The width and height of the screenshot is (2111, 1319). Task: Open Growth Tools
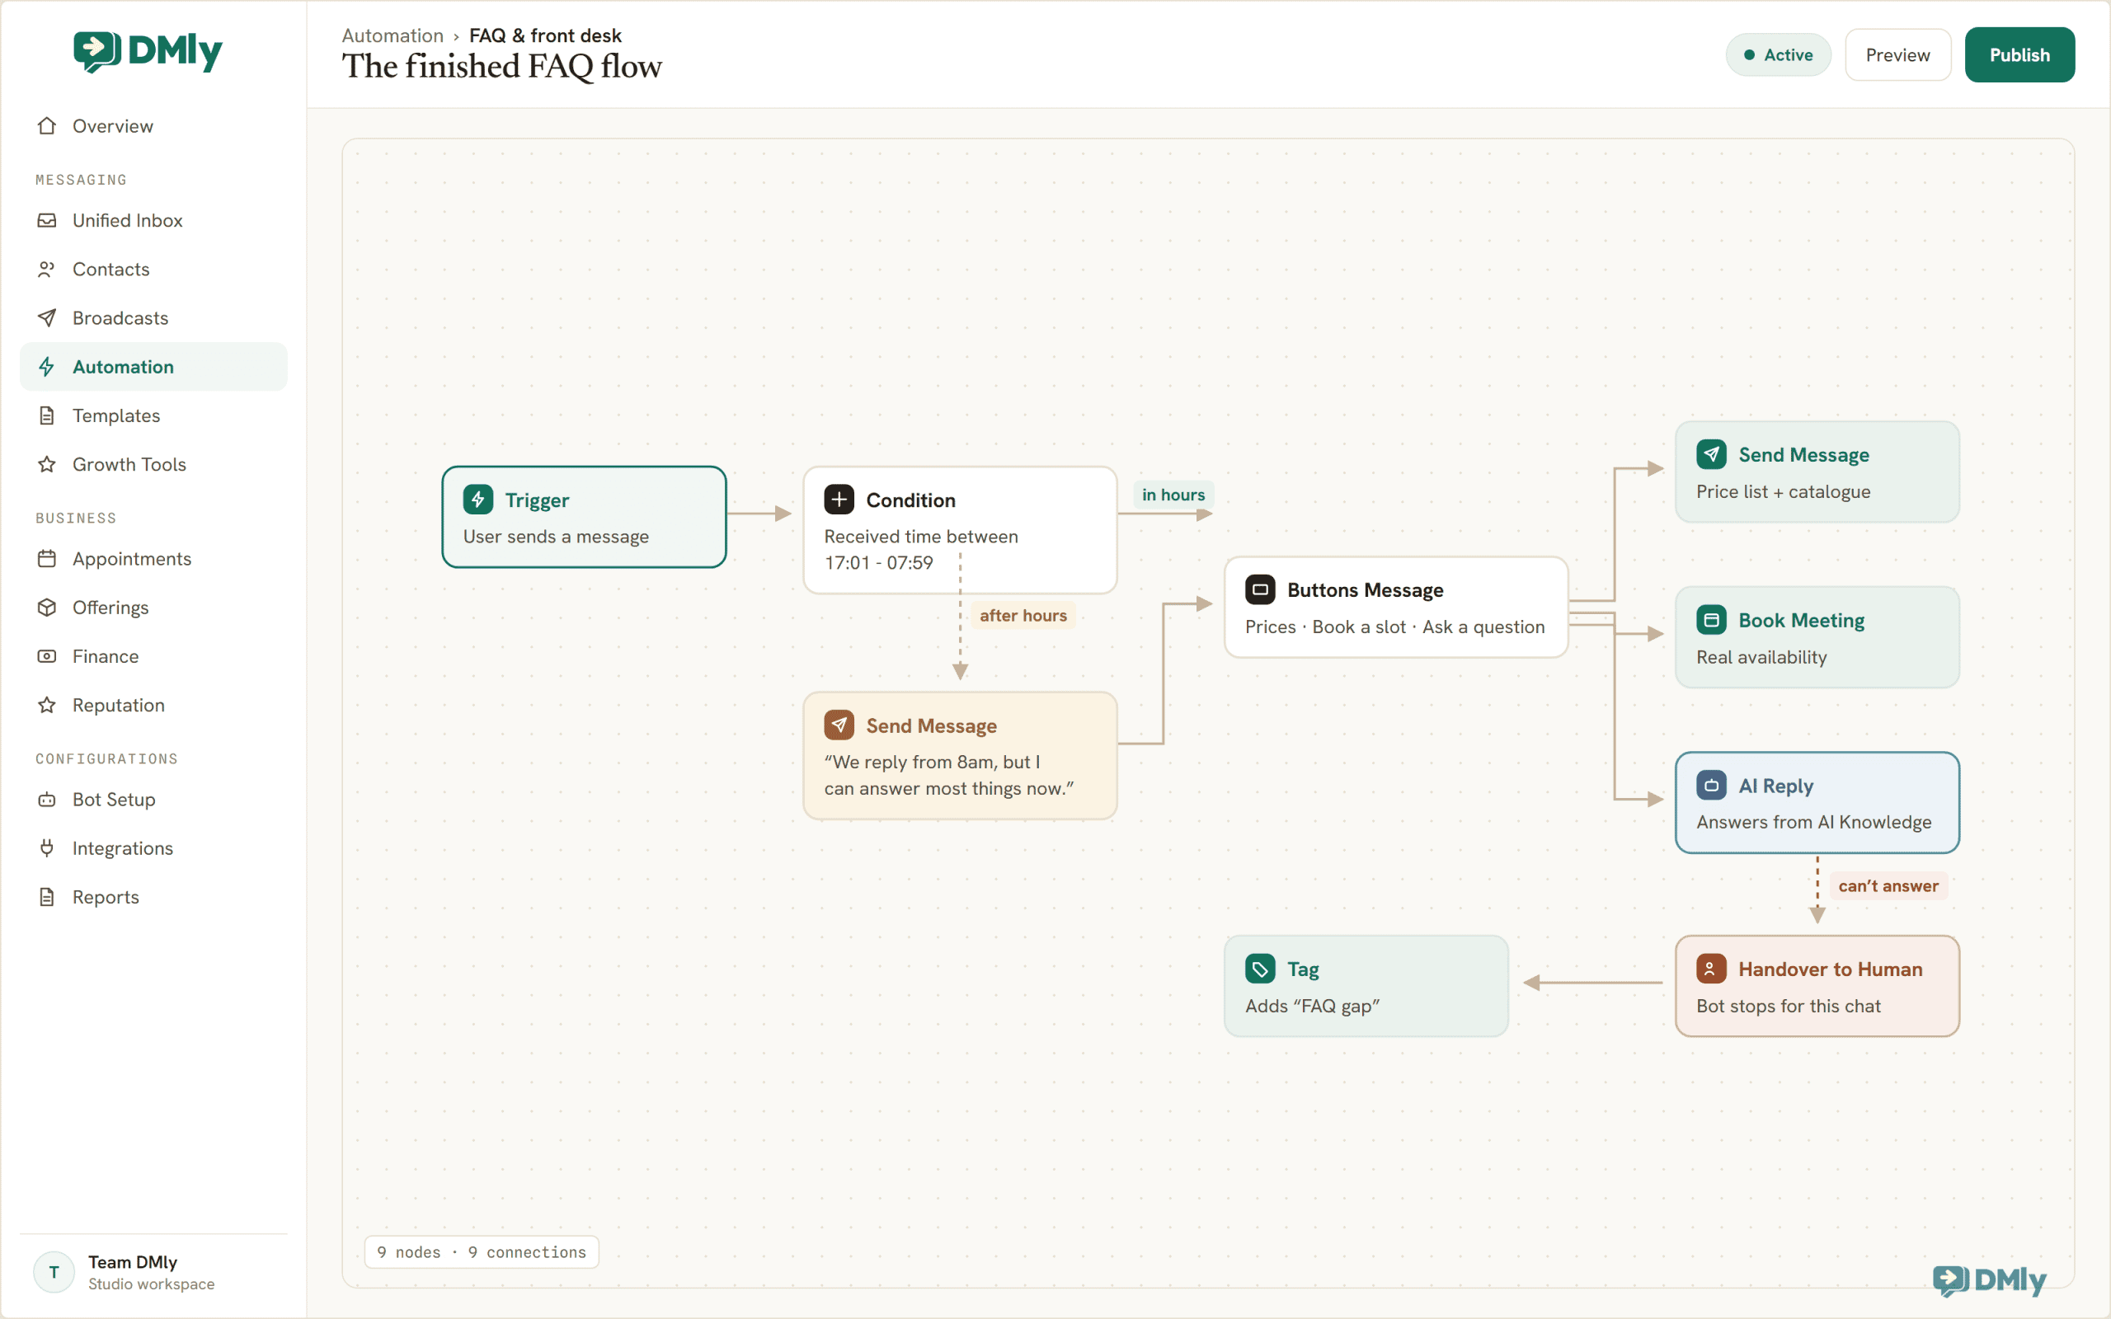153,464
